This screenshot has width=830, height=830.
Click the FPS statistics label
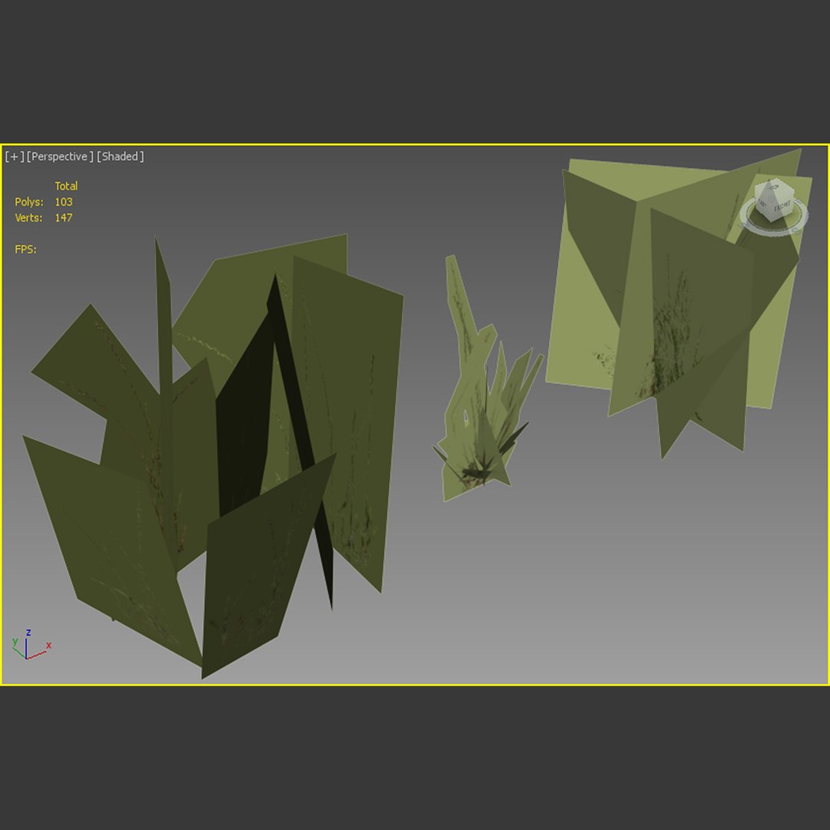click(x=25, y=249)
